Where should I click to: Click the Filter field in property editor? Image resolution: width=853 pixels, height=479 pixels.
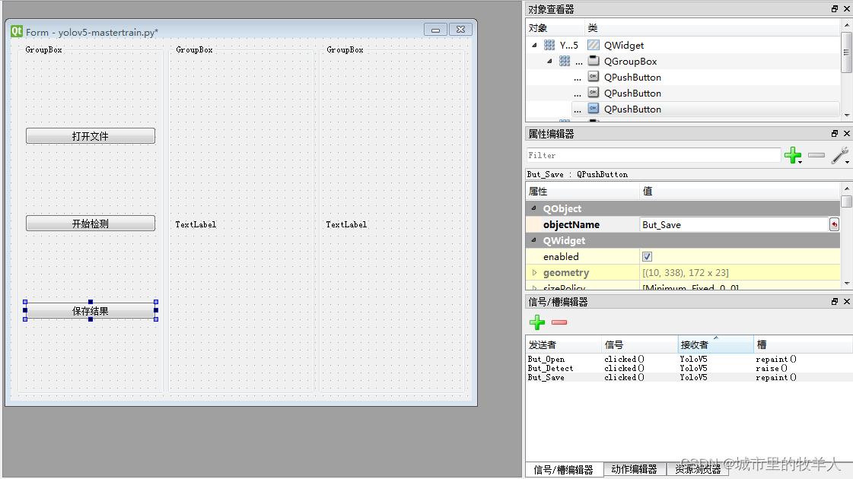click(654, 155)
